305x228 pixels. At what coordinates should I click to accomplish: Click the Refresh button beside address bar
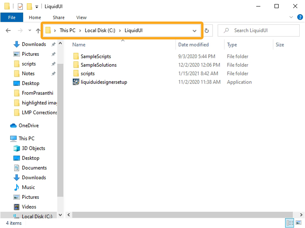click(207, 31)
